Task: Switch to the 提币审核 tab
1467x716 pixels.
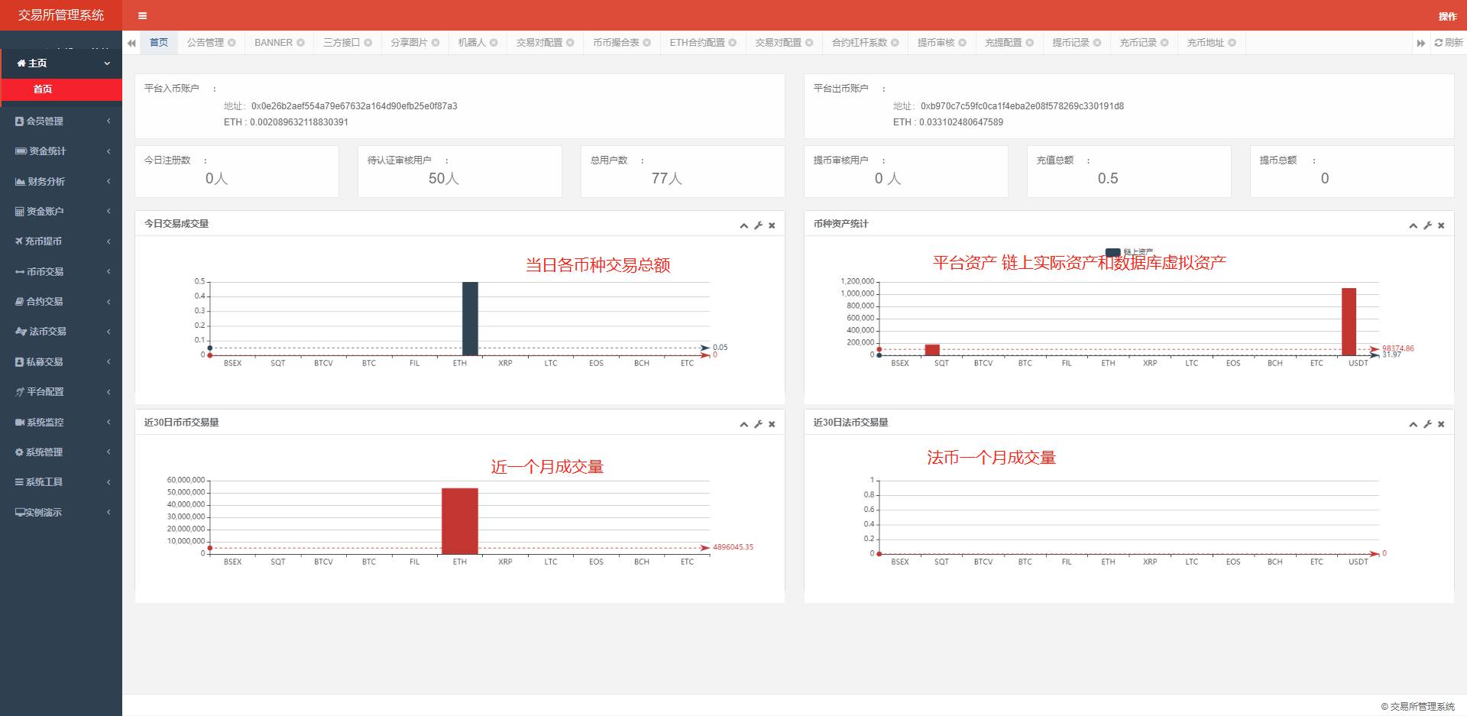Action: click(x=936, y=42)
